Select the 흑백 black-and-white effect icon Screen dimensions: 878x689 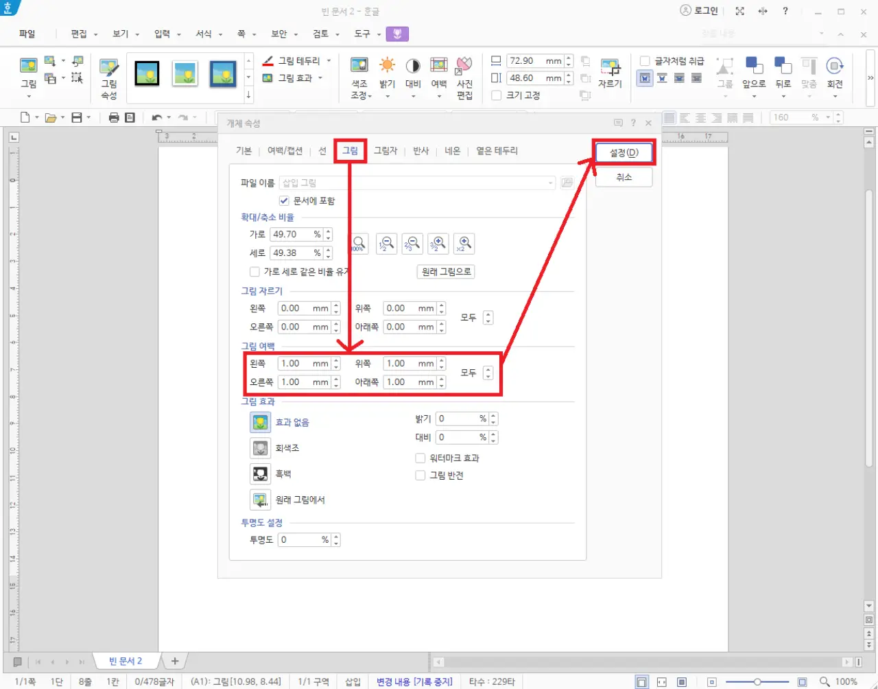(x=260, y=474)
